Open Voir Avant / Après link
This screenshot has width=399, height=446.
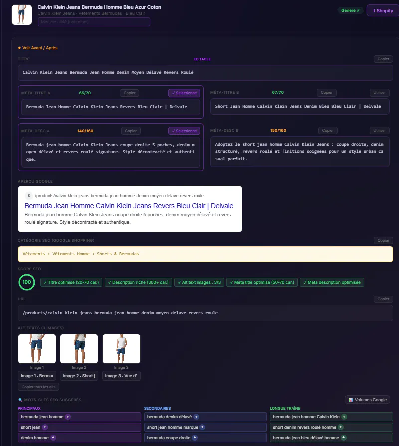[x=38, y=48]
